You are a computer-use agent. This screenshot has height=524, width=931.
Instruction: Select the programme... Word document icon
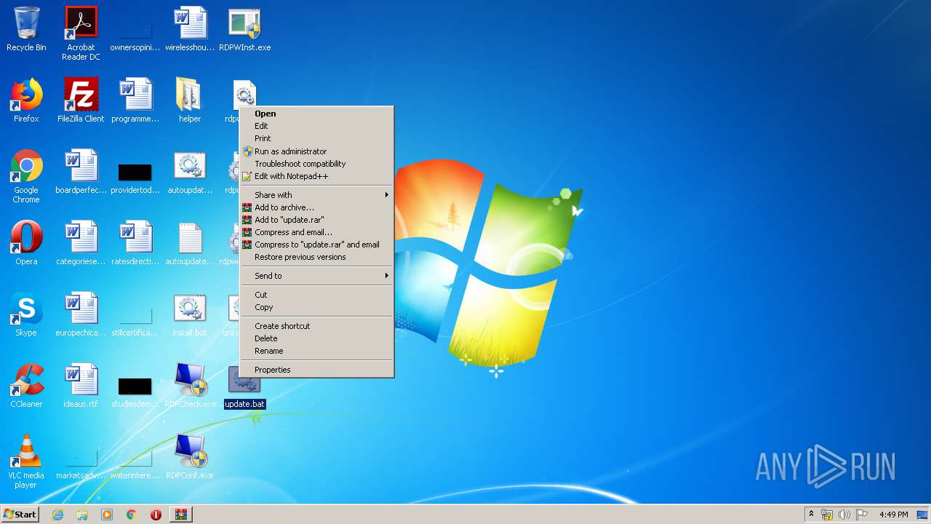pos(135,100)
